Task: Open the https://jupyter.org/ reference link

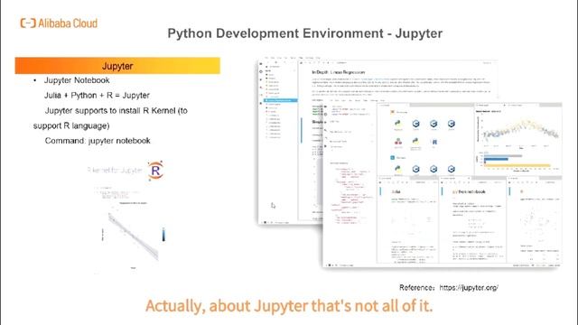Action: [x=469, y=287]
